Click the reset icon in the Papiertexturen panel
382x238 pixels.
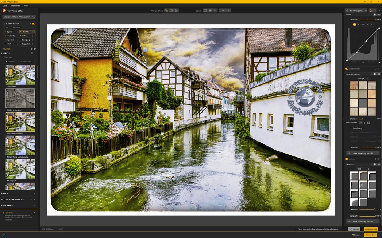375,69
